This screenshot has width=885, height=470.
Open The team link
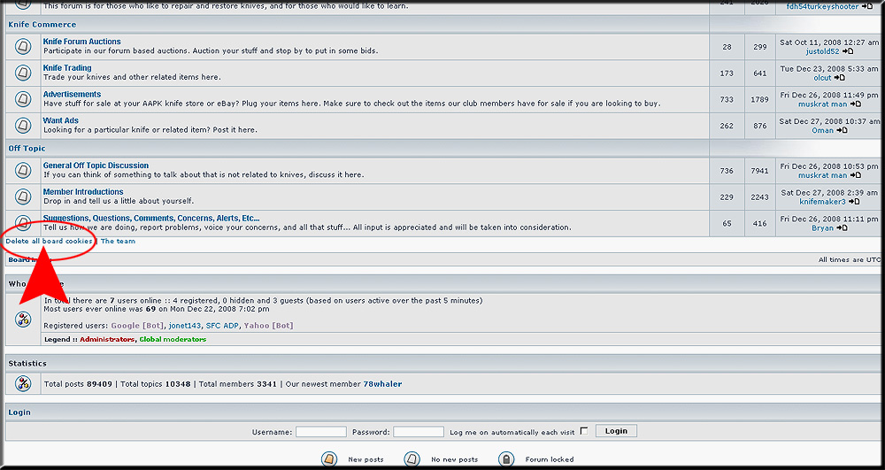118,241
